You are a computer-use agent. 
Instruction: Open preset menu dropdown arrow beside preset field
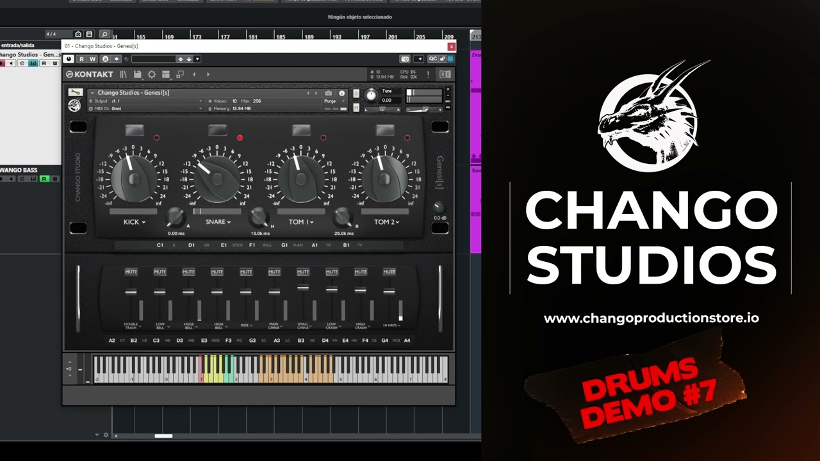pos(197,59)
